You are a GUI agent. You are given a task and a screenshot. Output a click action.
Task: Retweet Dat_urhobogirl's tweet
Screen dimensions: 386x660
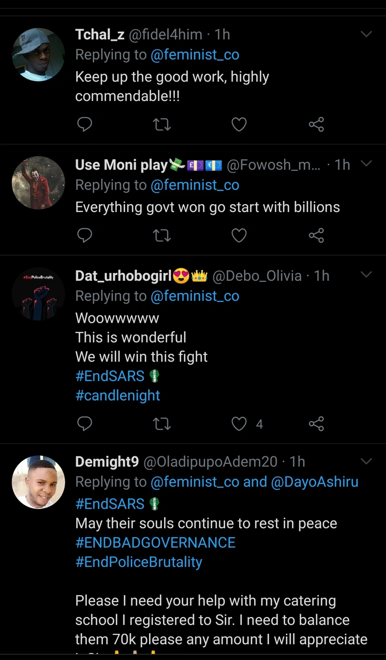tap(162, 424)
